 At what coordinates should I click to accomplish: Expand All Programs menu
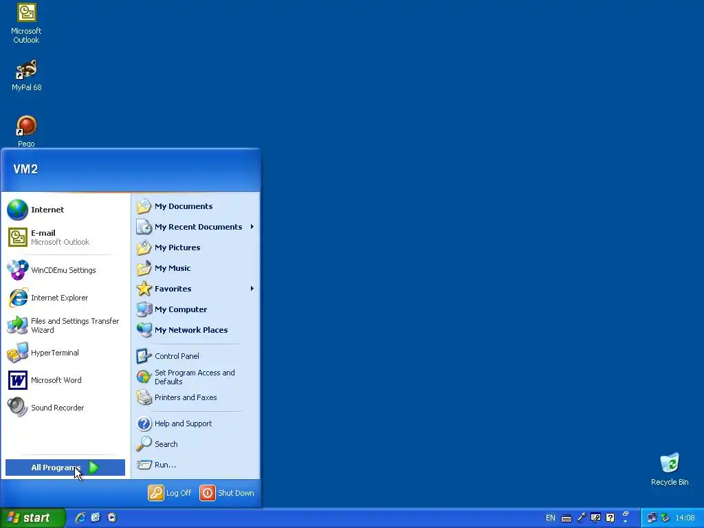click(x=65, y=467)
